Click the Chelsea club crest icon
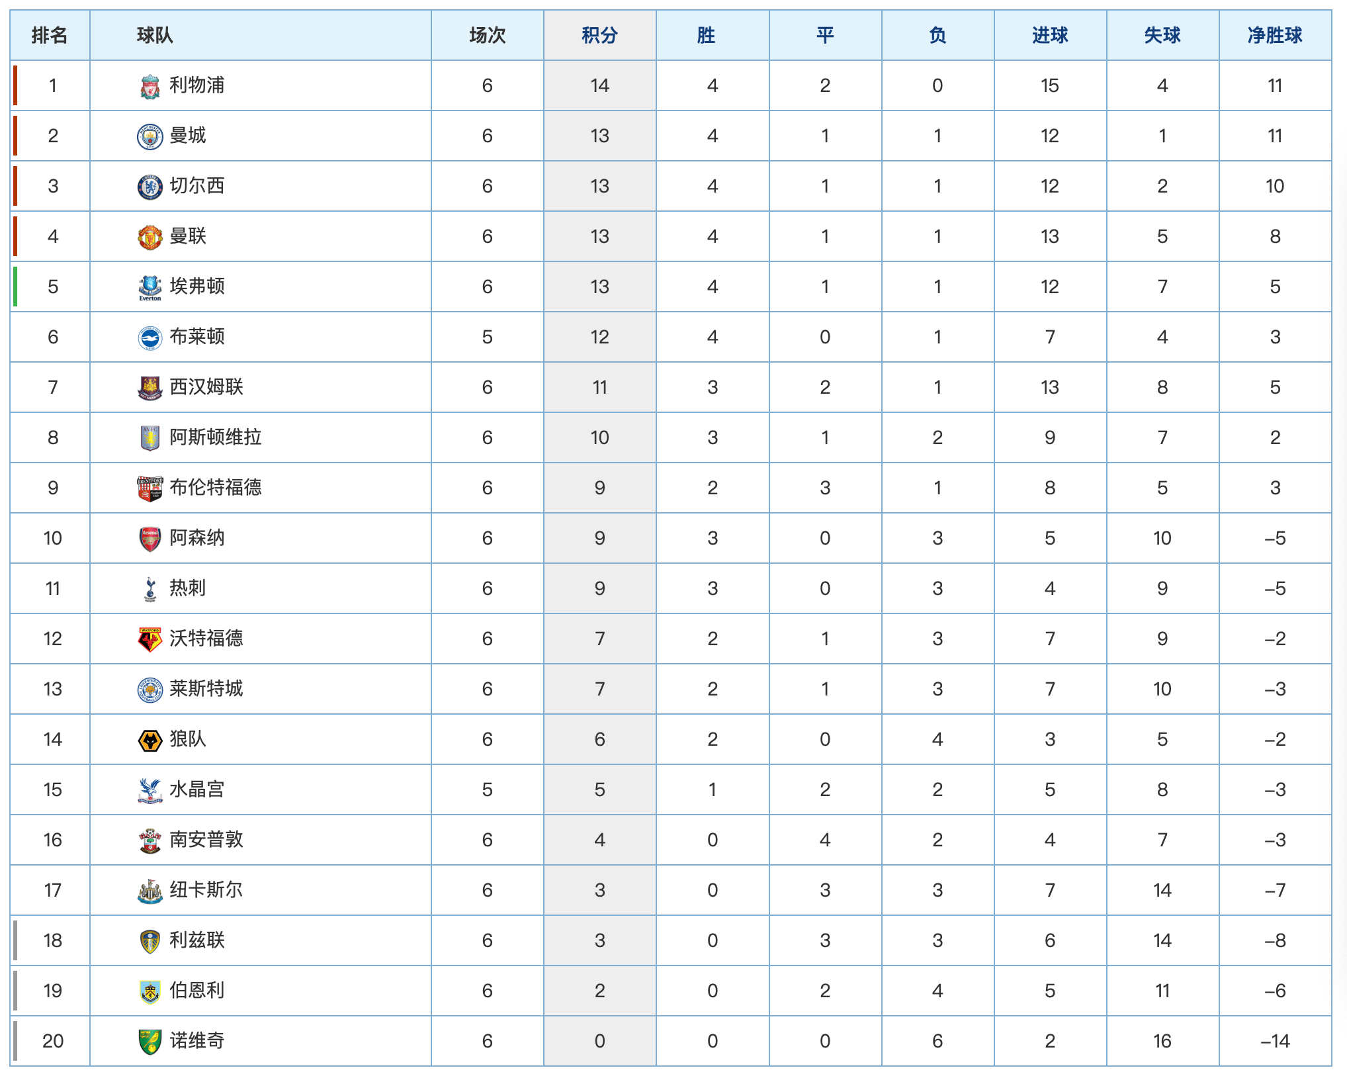Screen dimensions: 1347x1076 click(x=150, y=187)
